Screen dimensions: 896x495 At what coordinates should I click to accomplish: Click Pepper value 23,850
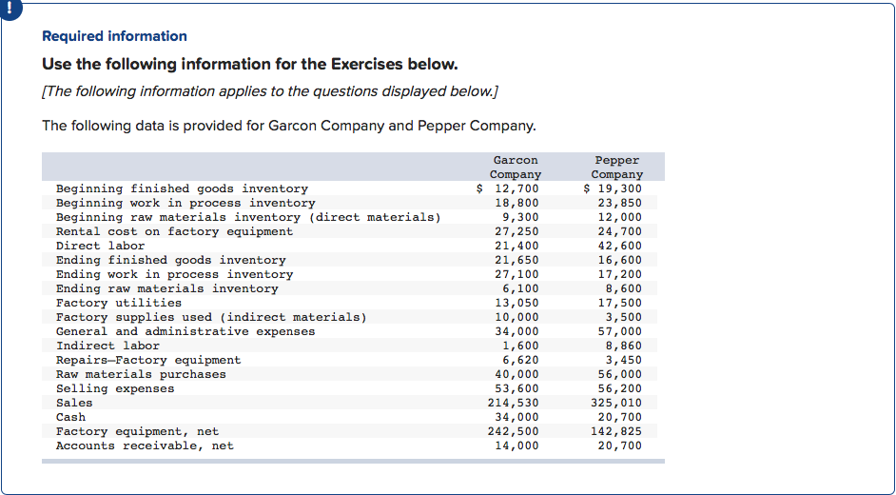(620, 203)
